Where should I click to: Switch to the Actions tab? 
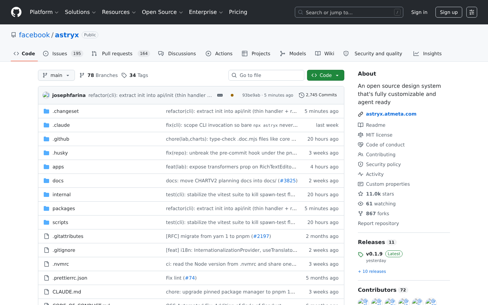tap(219, 54)
